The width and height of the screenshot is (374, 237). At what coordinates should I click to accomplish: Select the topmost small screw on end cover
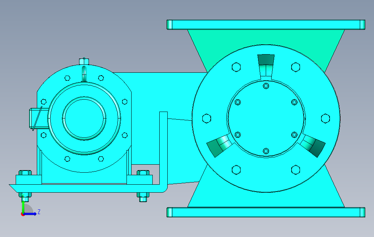point(266,86)
